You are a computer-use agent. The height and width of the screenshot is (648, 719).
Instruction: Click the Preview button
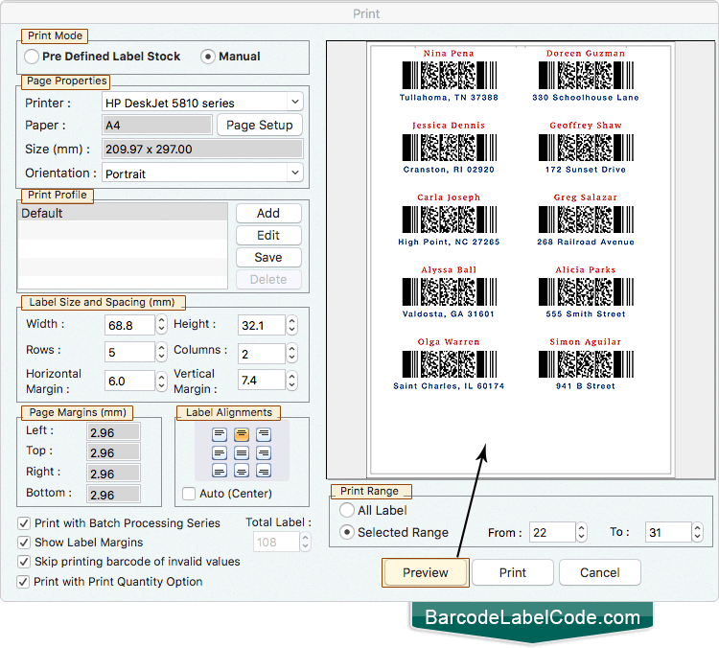(426, 572)
